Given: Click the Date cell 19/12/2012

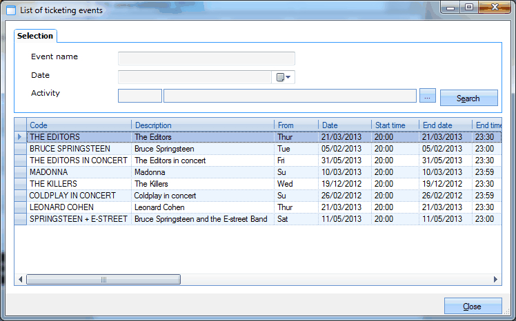Looking at the screenshot, I should pyautogui.click(x=345, y=184).
